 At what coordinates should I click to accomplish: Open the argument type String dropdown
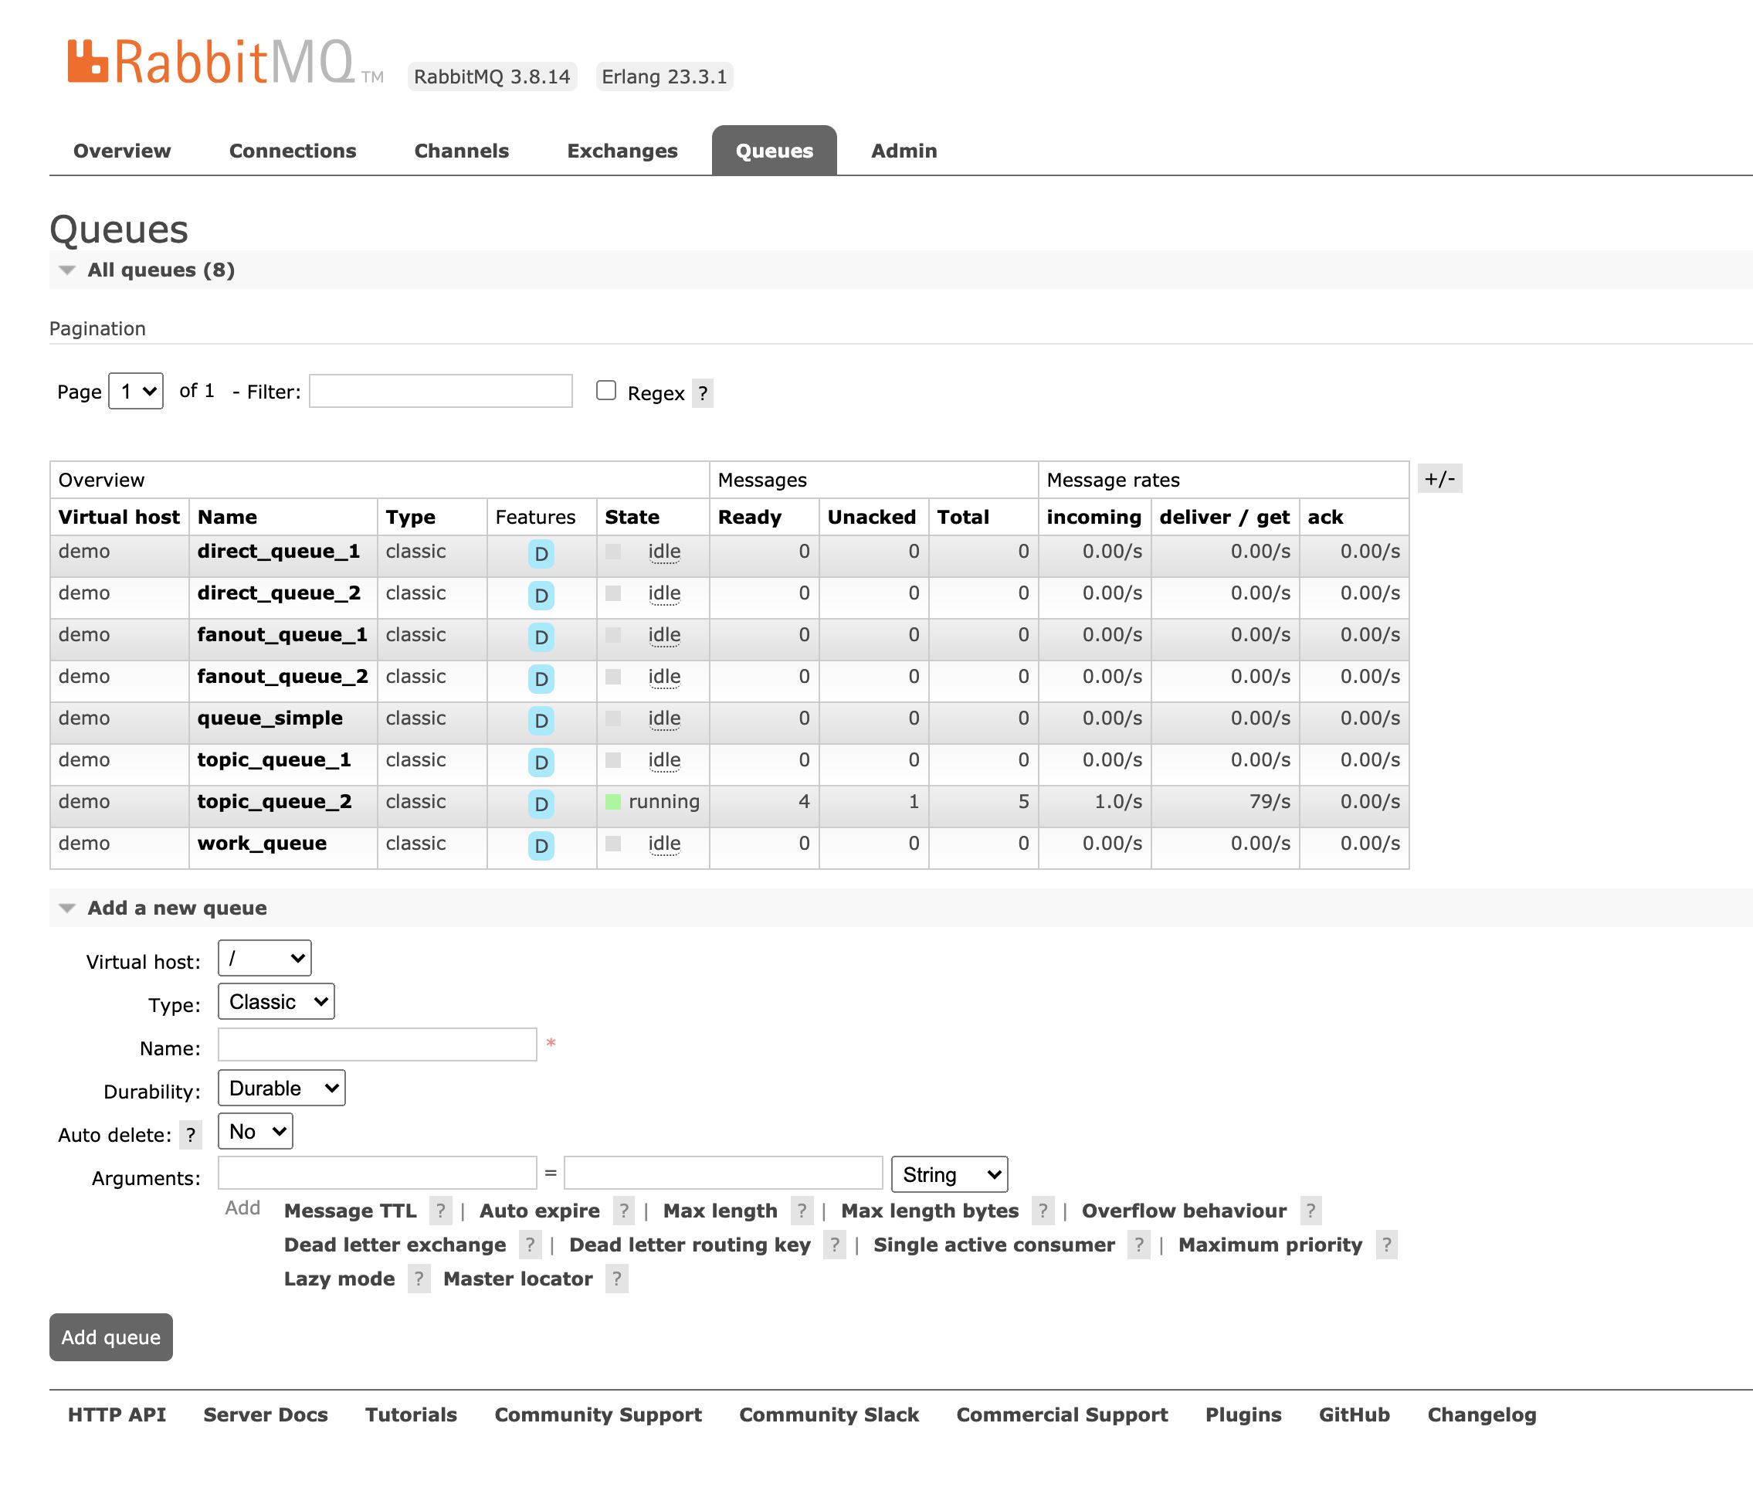[x=948, y=1174]
